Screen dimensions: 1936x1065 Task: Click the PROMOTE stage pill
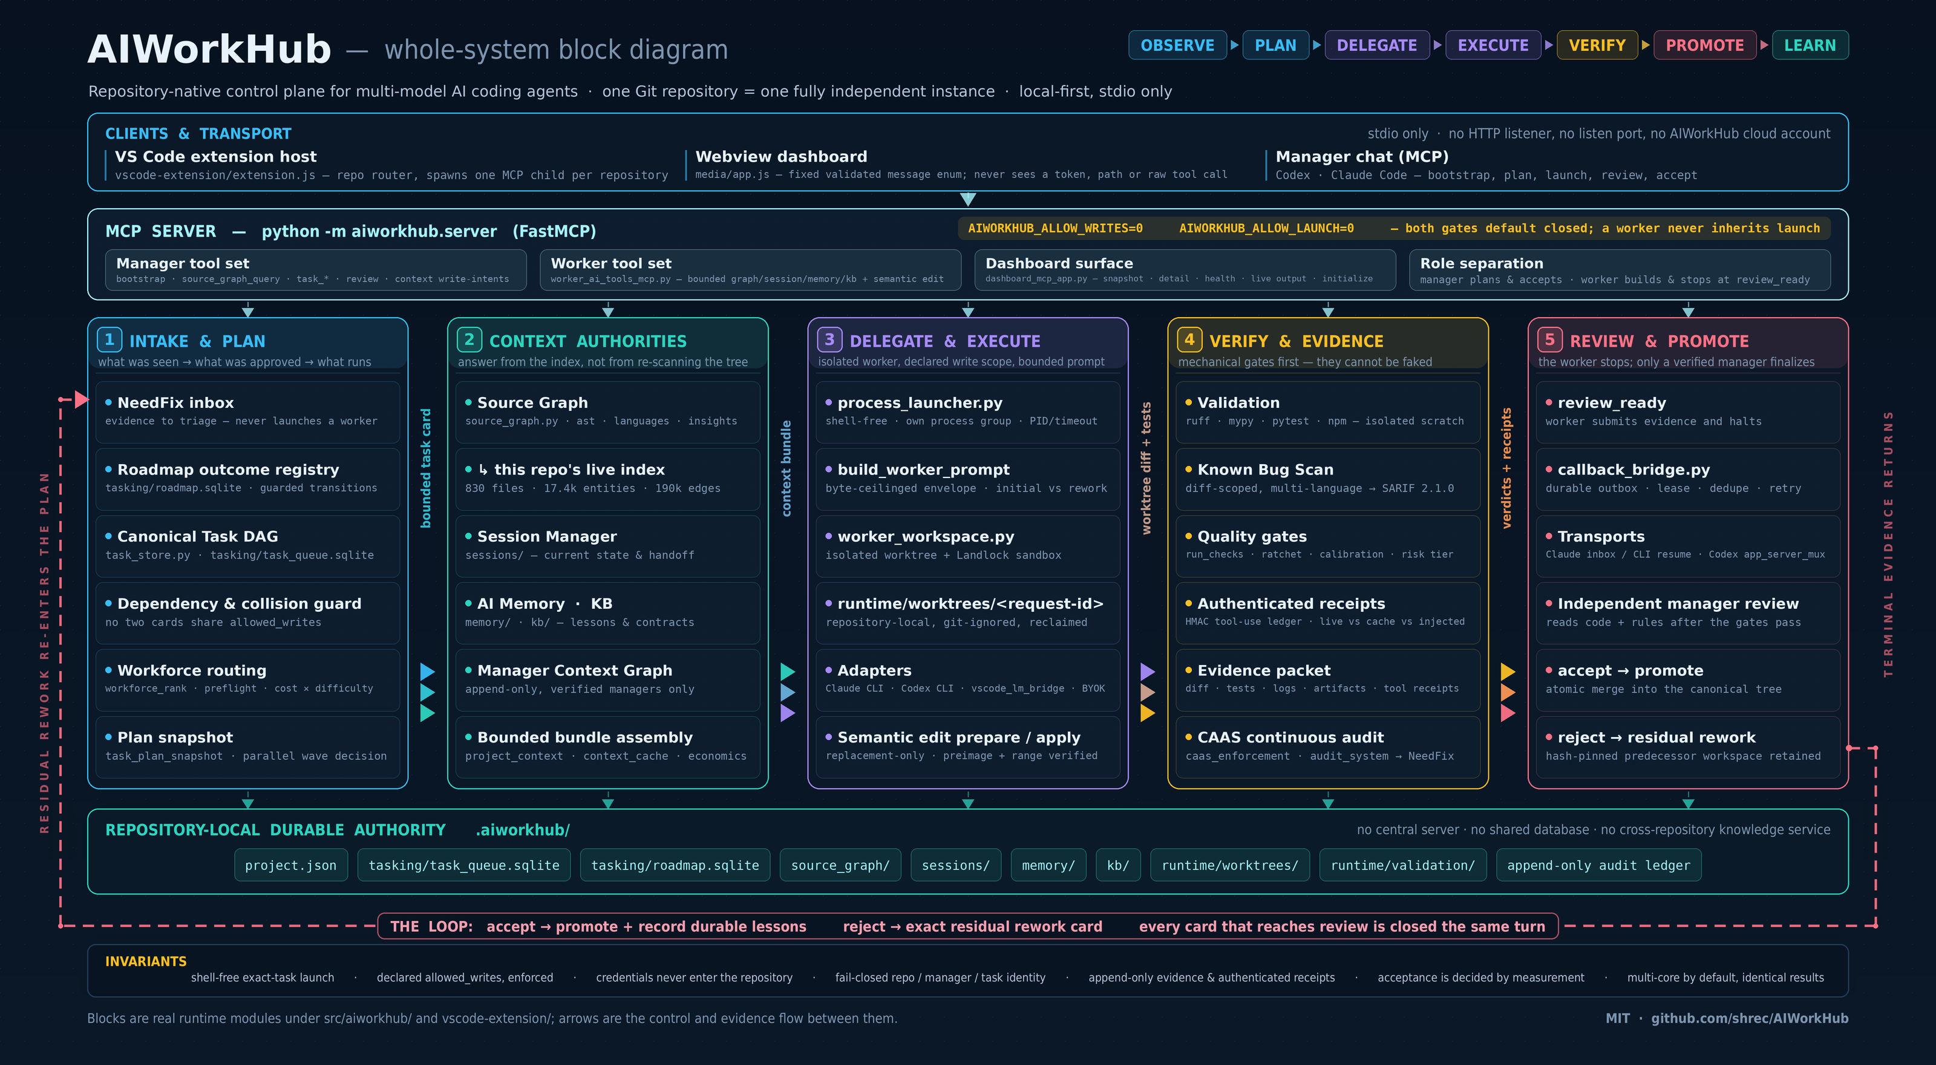tap(1704, 45)
